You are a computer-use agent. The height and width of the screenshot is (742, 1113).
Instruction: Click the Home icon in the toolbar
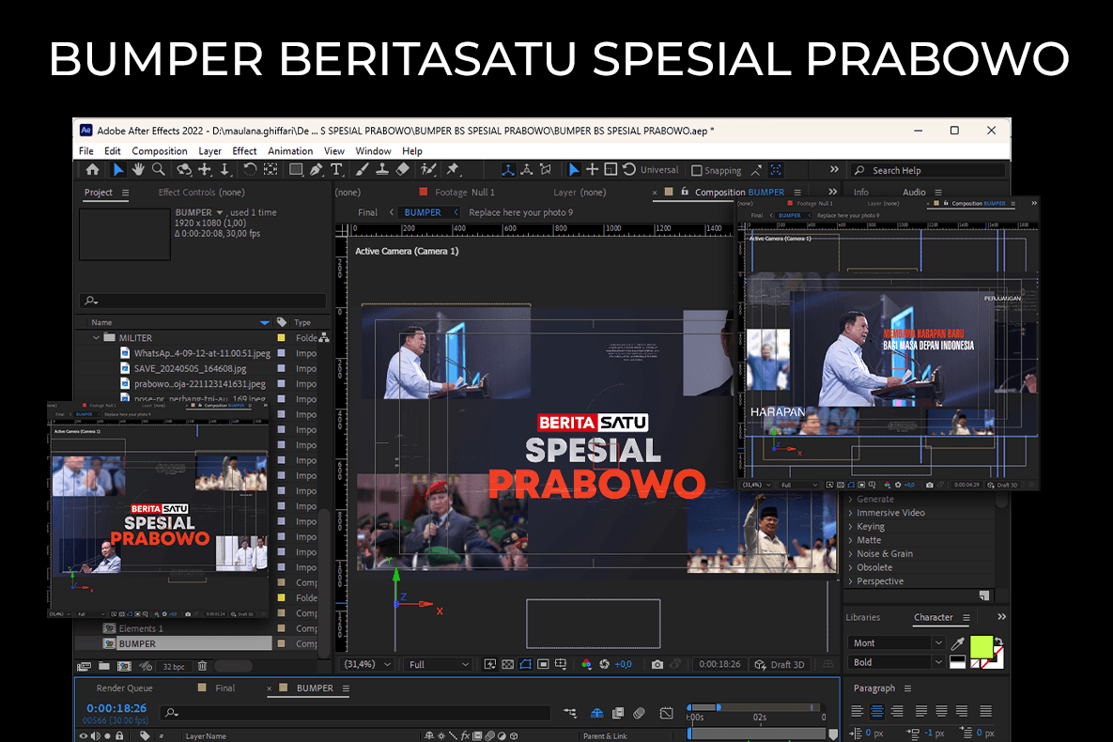point(92,170)
